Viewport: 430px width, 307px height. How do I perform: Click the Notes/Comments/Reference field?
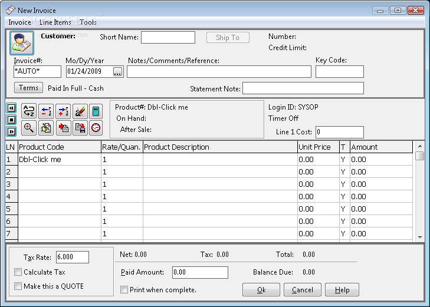tap(219, 71)
